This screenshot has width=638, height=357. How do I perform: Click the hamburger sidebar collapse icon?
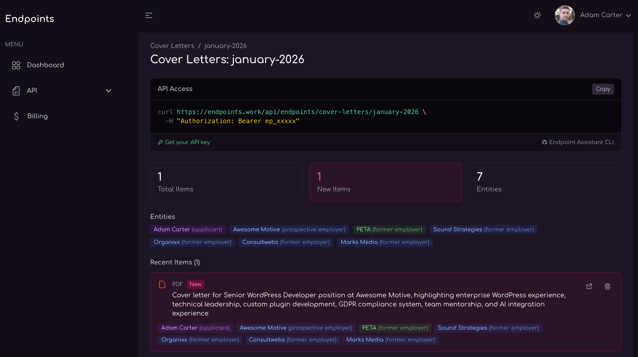[149, 15]
